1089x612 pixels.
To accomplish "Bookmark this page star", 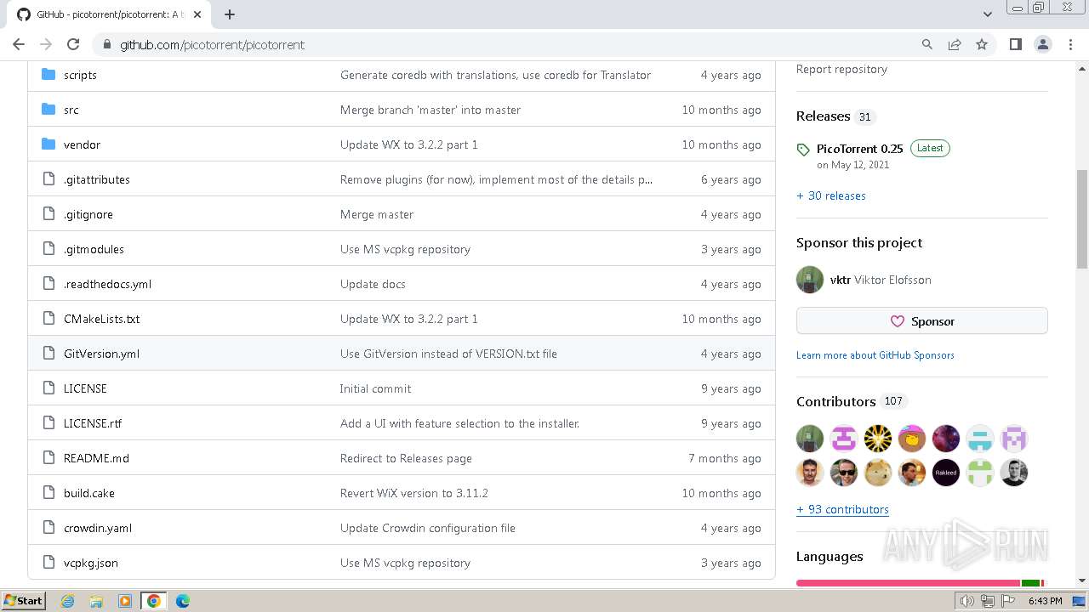I will tap(982, 44).
